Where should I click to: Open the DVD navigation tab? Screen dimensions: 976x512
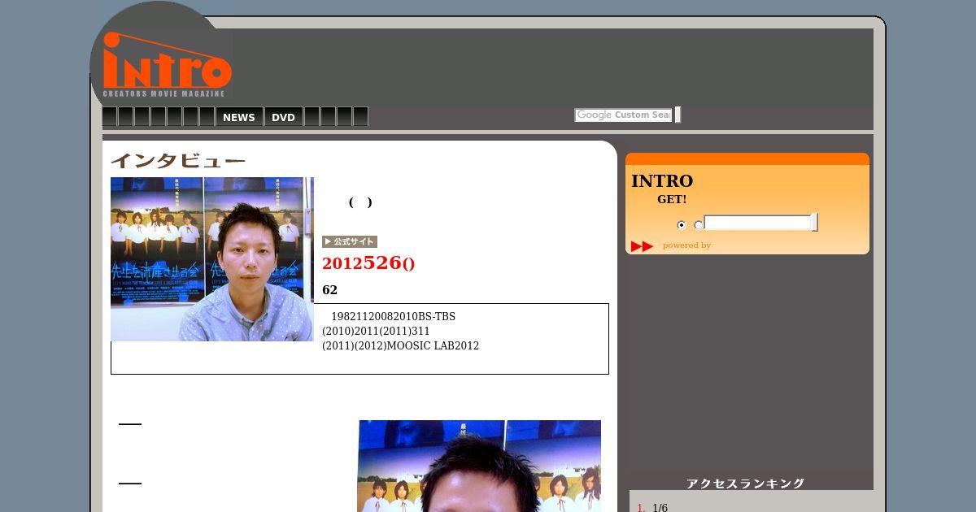(283, 117)
